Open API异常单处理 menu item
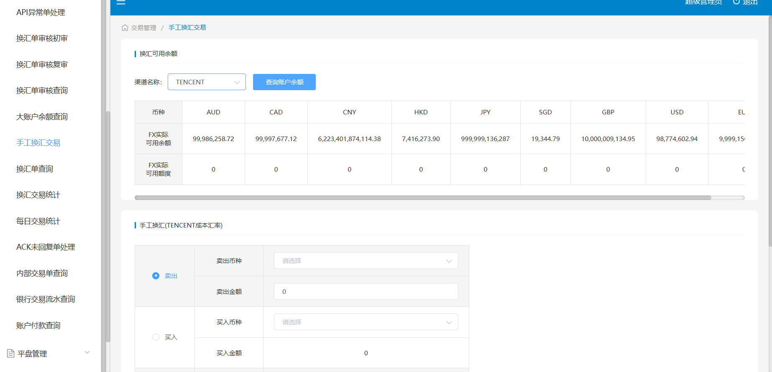Viewport: 772px width, 372px height. (x=41, y=13)
